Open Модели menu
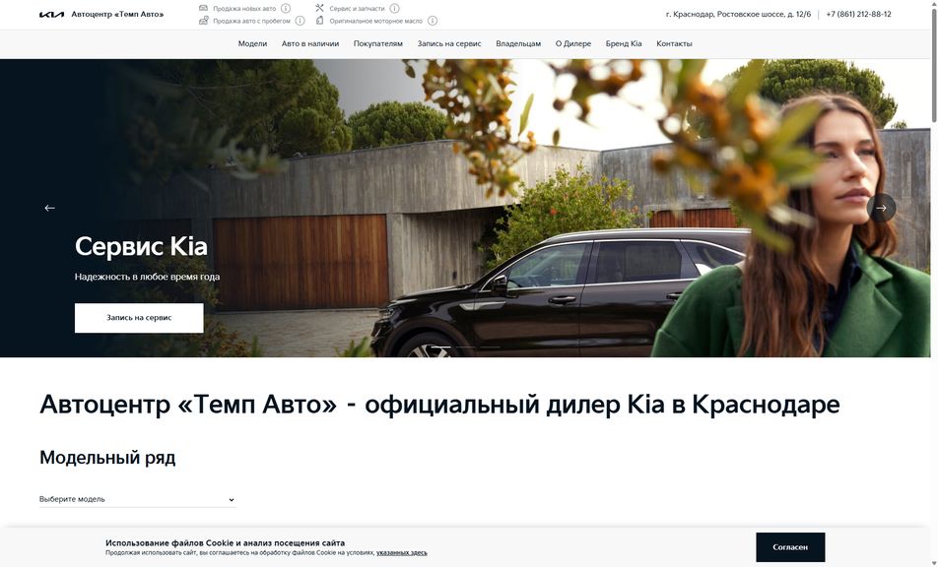The height and width of the screenshot is (567, 938). tap(252, 43)
